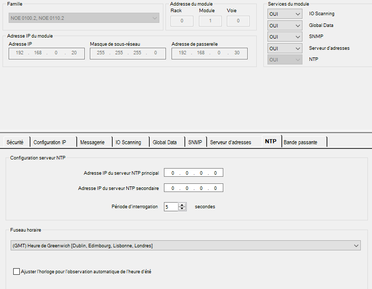Decrease the Période d'interrogation with down arrow
Viewport: 372px width, 289px height.
coord(183,209)
